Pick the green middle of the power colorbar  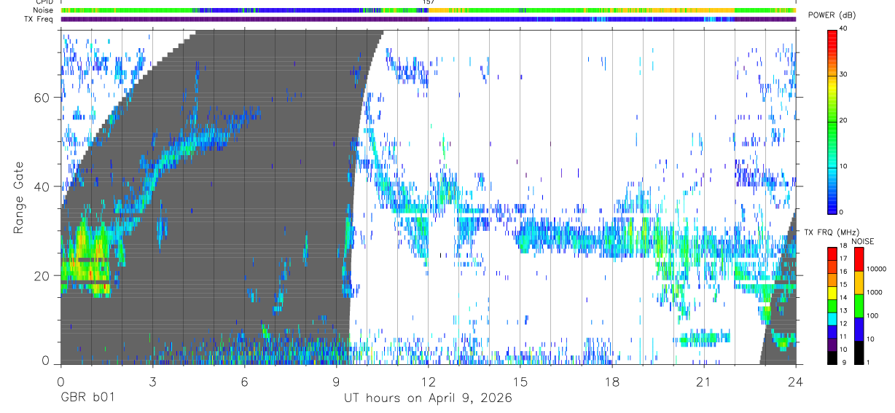tap(832, 120)
